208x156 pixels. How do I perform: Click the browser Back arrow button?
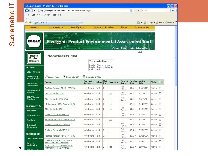click(27, 10)
